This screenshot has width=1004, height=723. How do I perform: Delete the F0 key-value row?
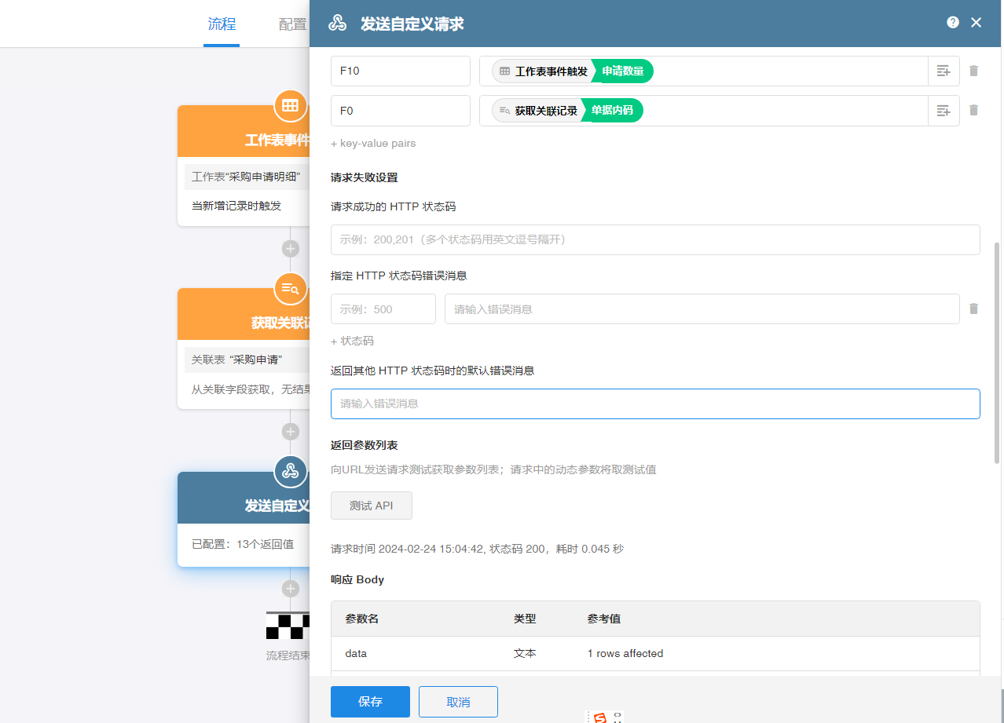pyautogui.click(x=973, y=111)
